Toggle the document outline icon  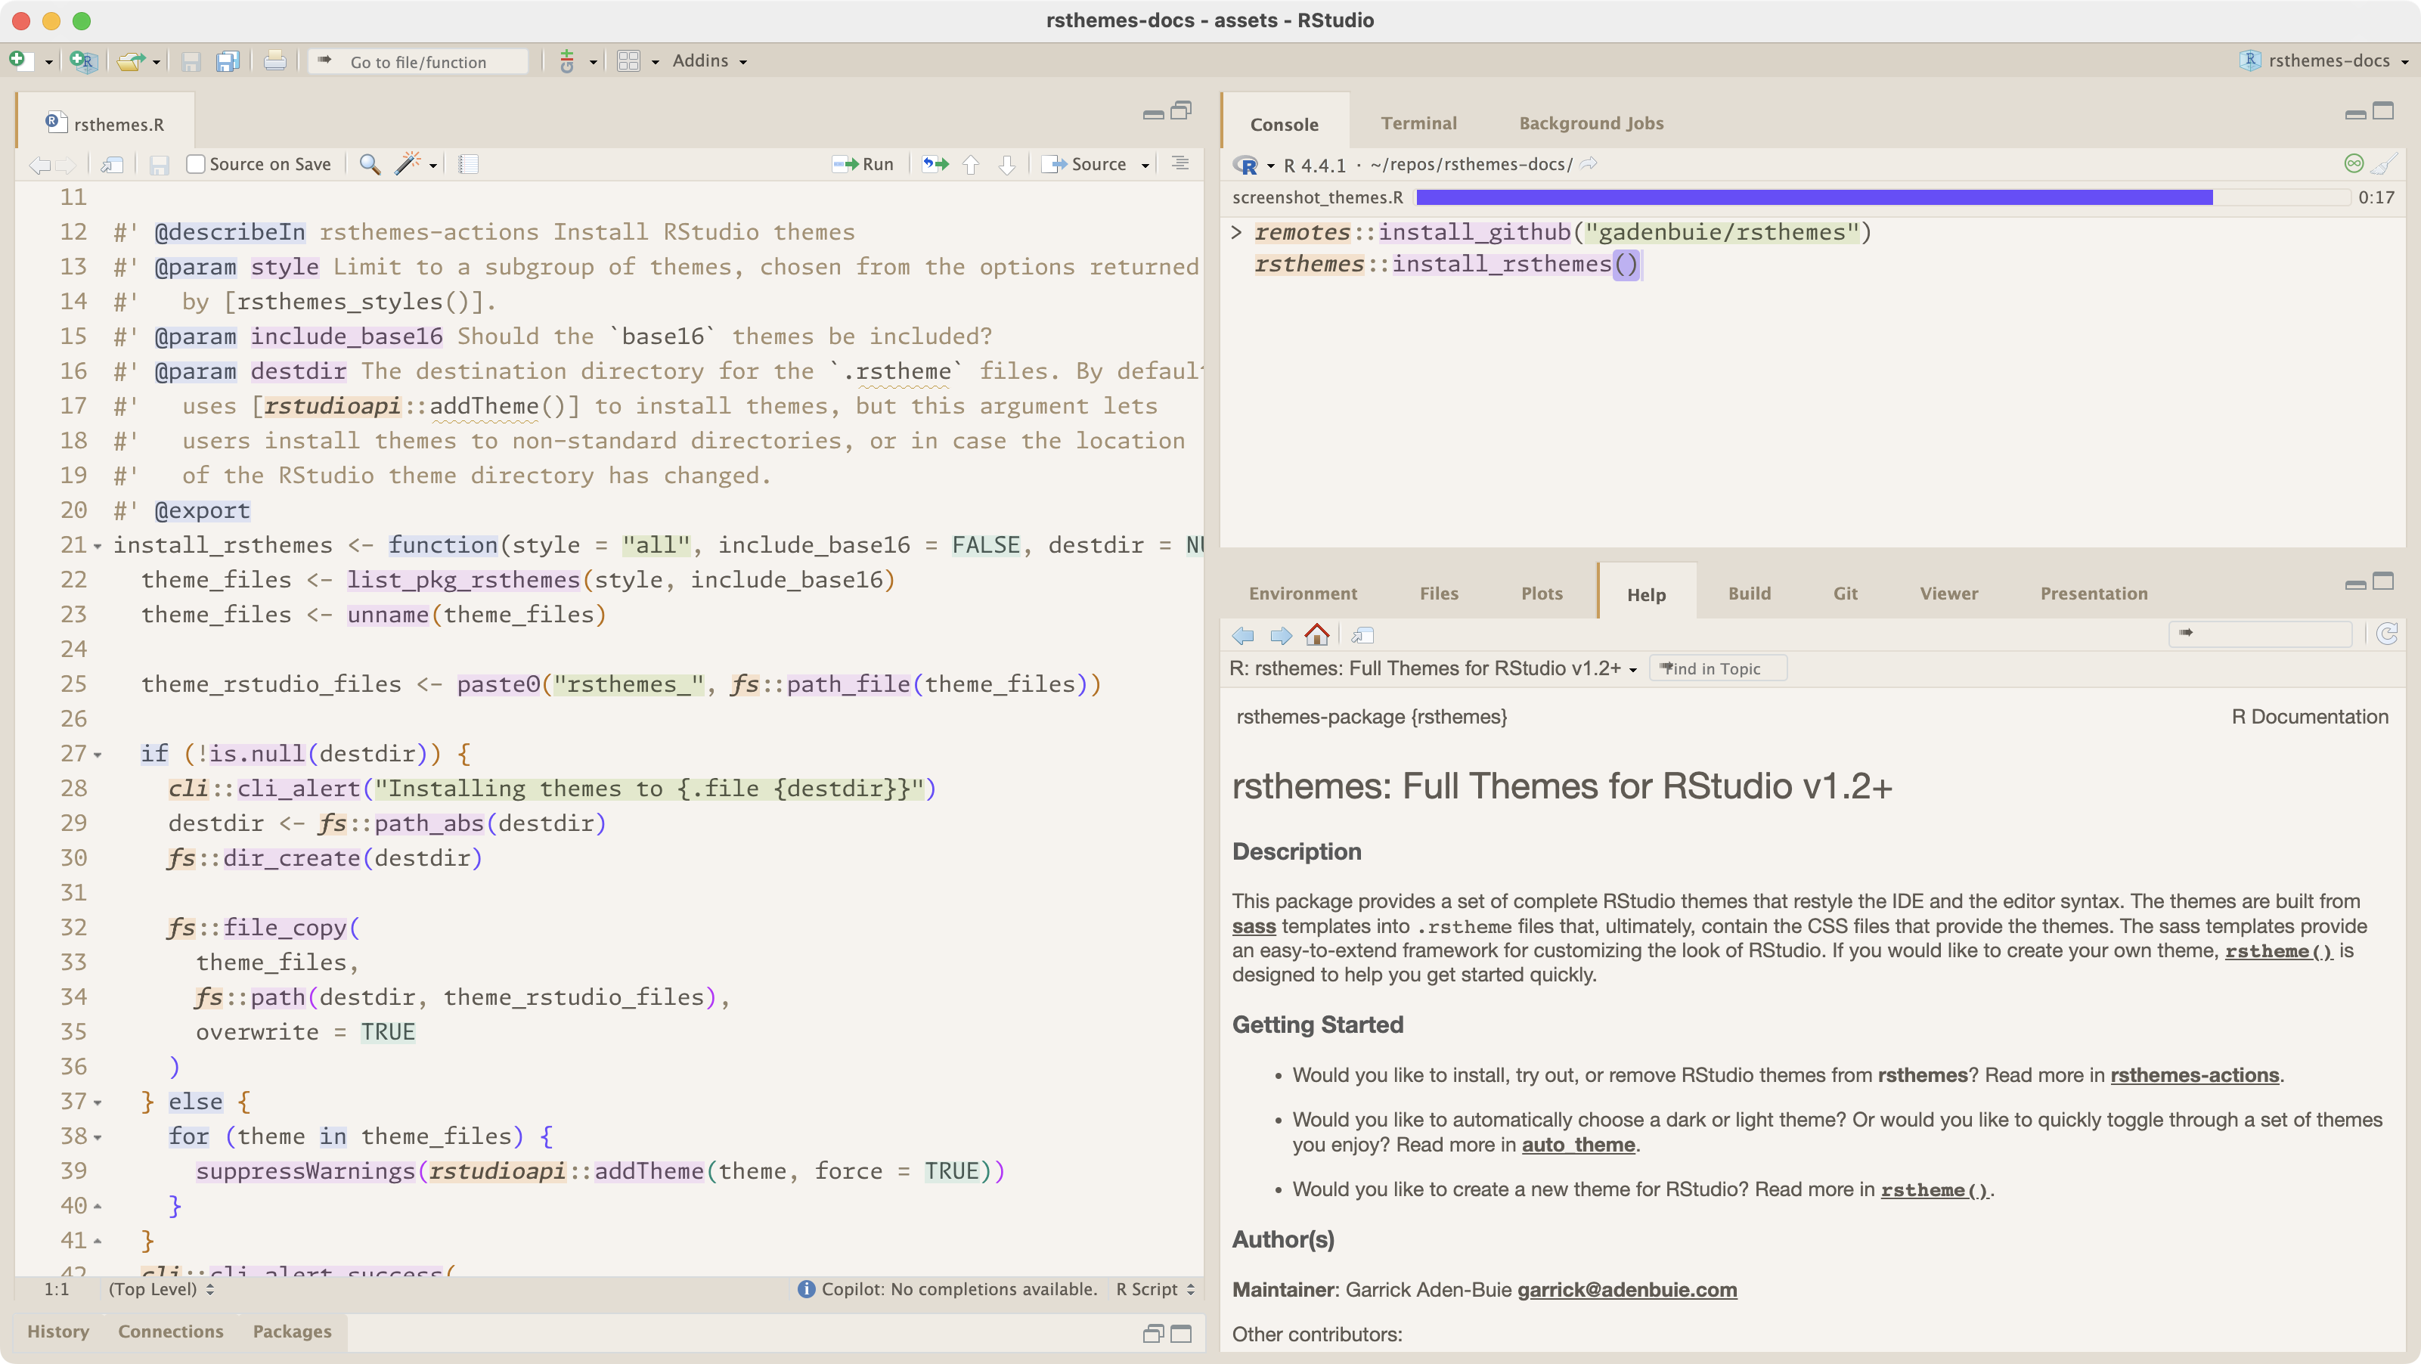(x=1180, y=165)
